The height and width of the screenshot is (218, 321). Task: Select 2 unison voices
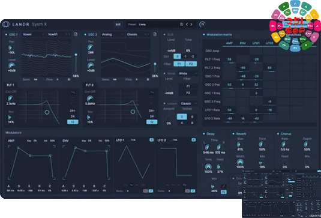pos(182,117)
